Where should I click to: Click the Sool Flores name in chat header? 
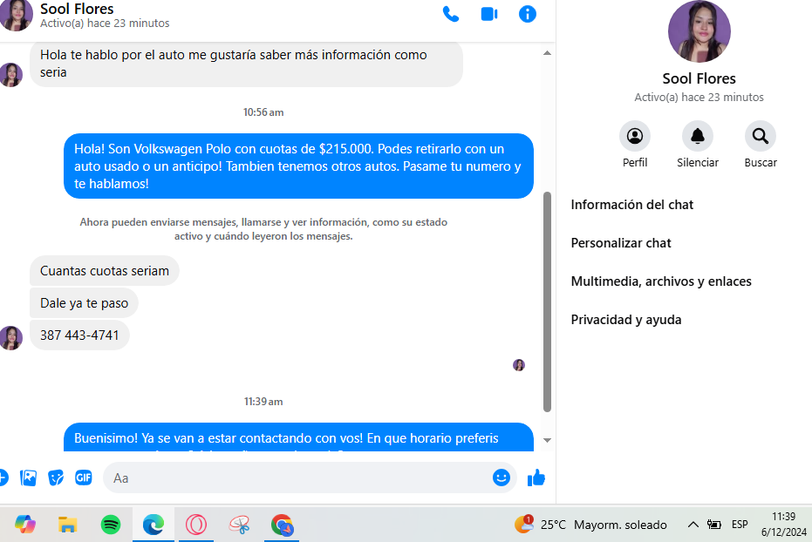[77, 9]
